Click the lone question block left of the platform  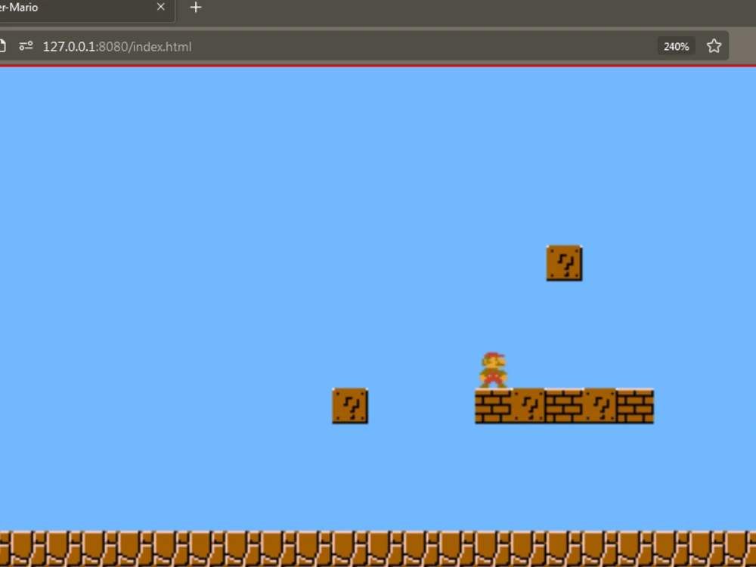(x=350, y=406)
